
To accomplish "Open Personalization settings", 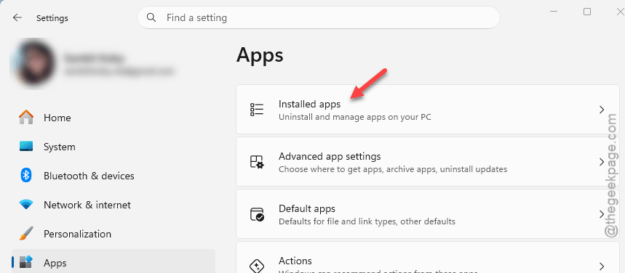I will (114, 234).
